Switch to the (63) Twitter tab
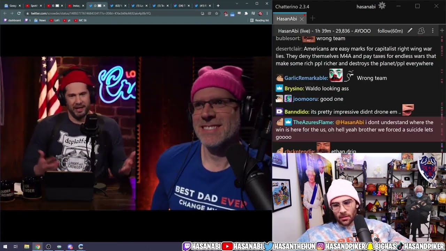The height and width of the screenshot is (251, 446). click(118, 6)
